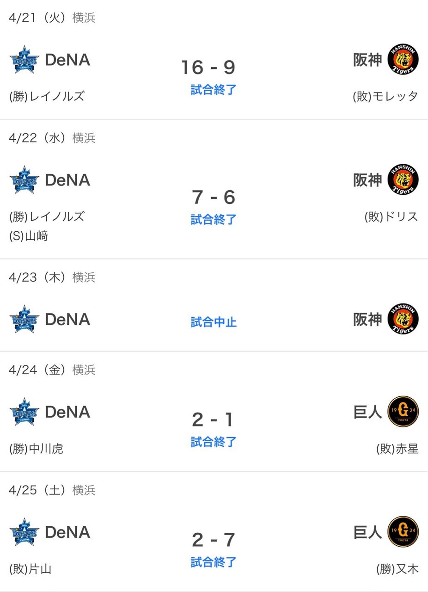Image resolution: width=428 pixels, height=592 pixels.
Task: Click the Hanshin Tigers logo in the 4/21 game
Action: click(403, 60)
